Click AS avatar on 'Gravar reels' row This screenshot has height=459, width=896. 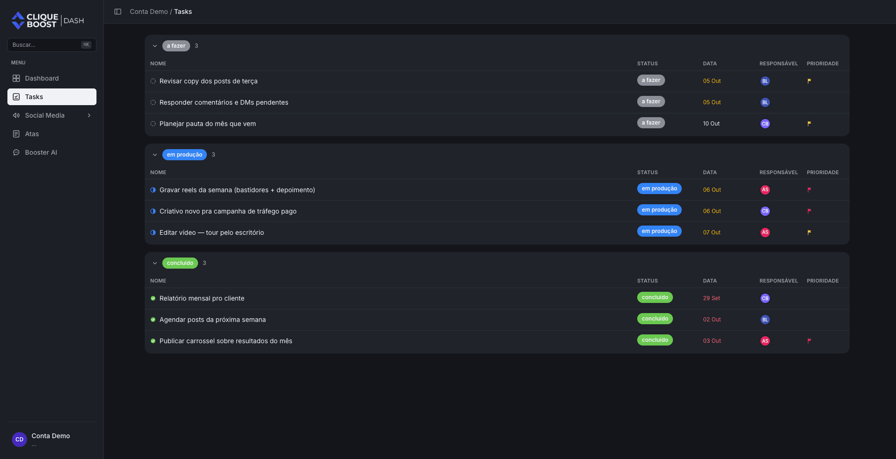click(x=765, y=190)
